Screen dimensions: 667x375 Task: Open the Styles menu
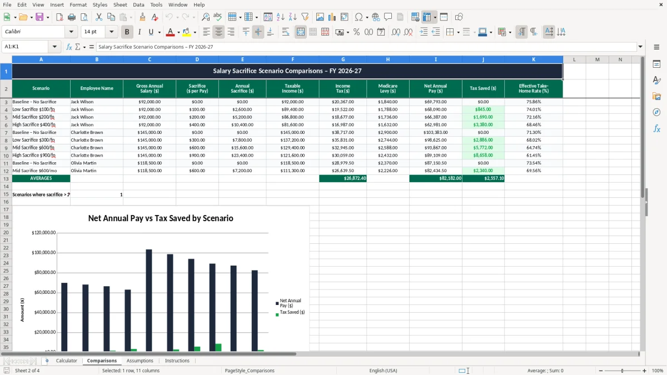pyautogui.click(x=100, y=4)
